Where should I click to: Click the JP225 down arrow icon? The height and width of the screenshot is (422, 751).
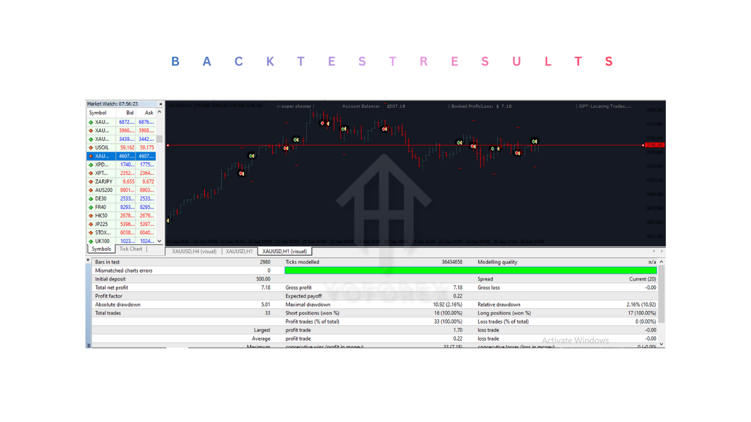[91, 224]
